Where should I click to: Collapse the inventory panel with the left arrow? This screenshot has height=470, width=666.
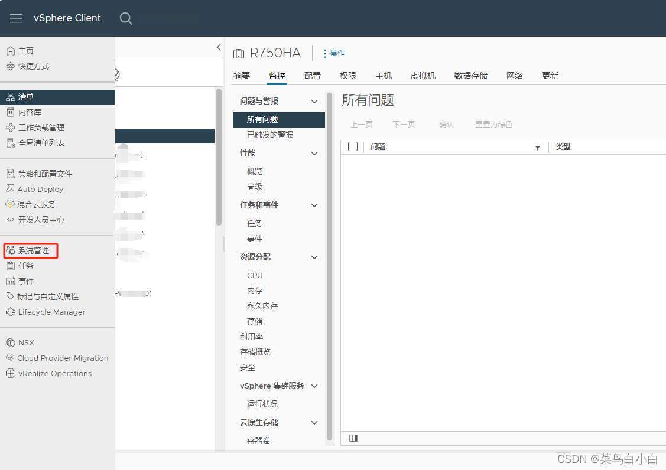click(219, 47)
